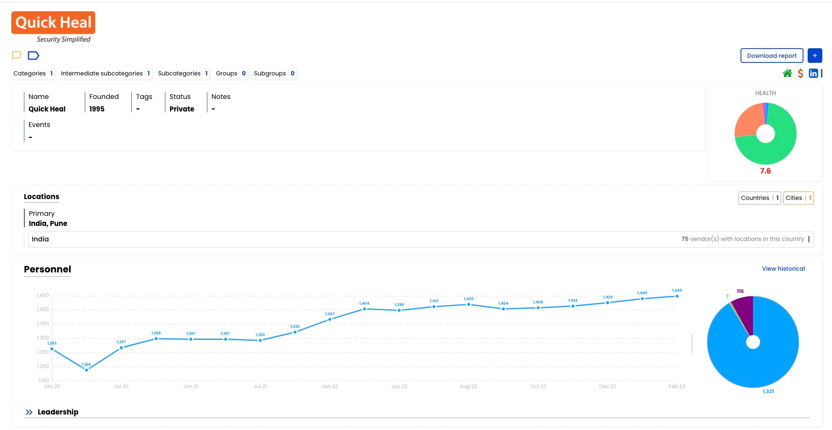This screenshot has width=832, height=430.
Task: Click the blue plus add button
Action: coord(815,56)
